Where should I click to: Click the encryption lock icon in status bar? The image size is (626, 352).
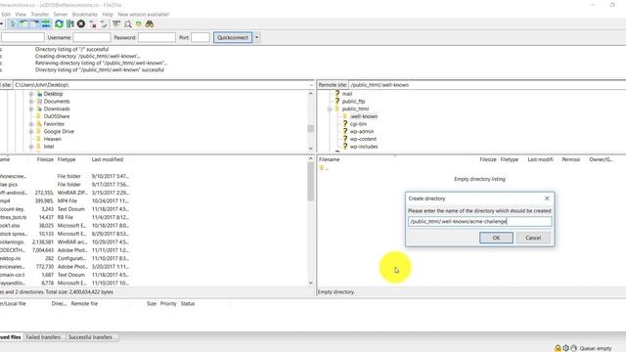point(558,348)
